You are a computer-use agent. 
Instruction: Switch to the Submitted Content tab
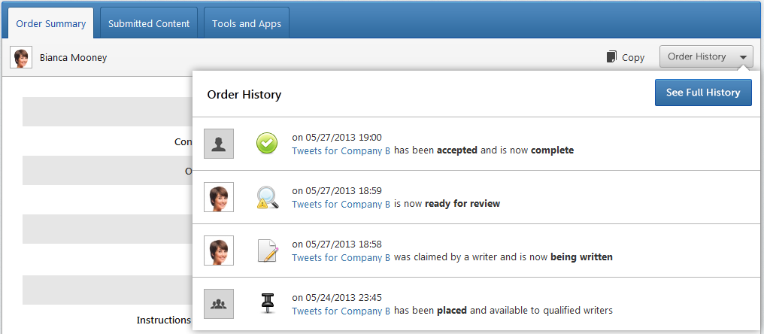149,23
